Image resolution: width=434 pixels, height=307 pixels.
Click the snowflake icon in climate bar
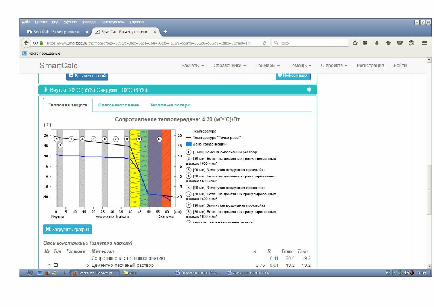tap(309, 90)
